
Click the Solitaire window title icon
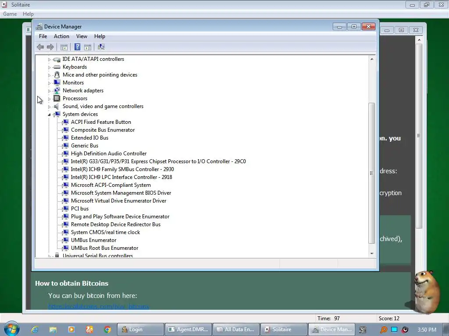click(4, 4)
